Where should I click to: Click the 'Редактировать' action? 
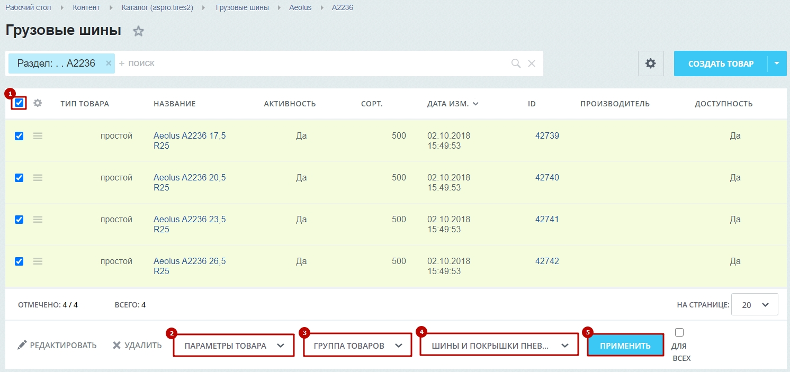coord(57,345)
